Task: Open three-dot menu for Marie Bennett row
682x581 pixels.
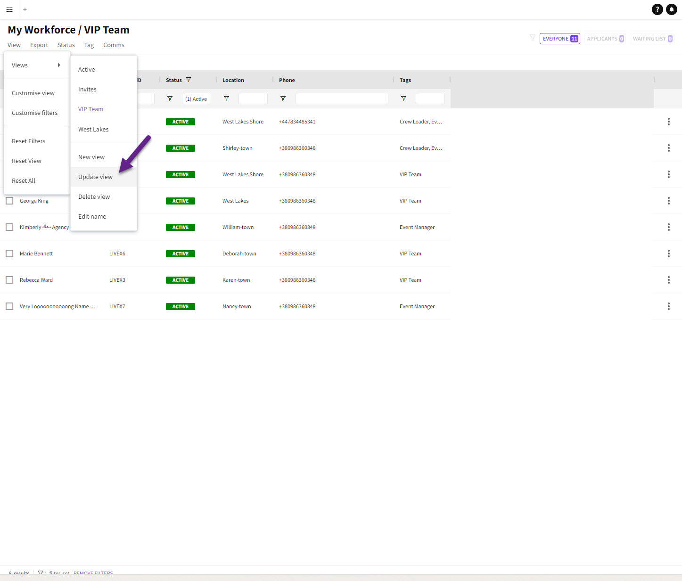Action: [668, 254]
